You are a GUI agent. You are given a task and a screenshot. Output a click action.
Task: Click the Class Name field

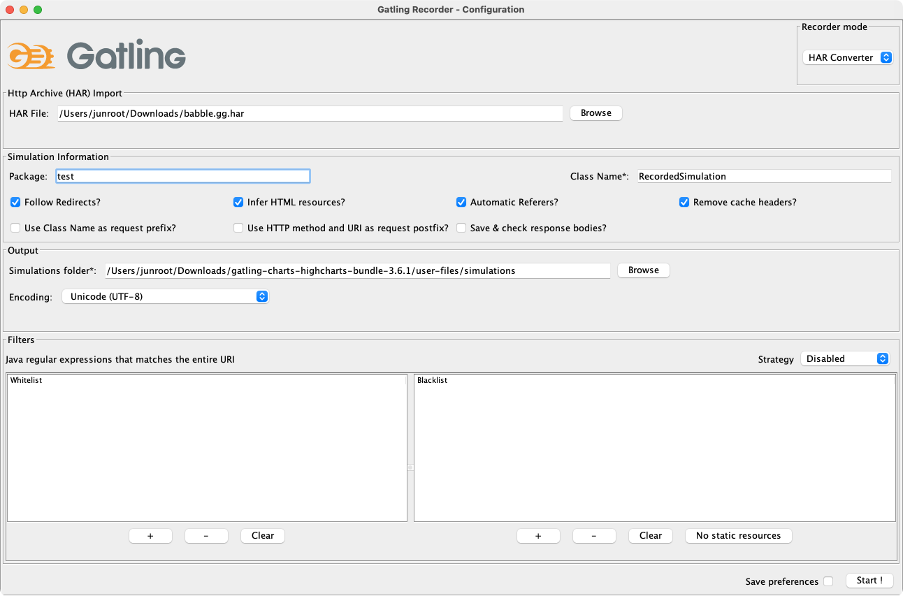pyautogui.click(x=764, y=177)
